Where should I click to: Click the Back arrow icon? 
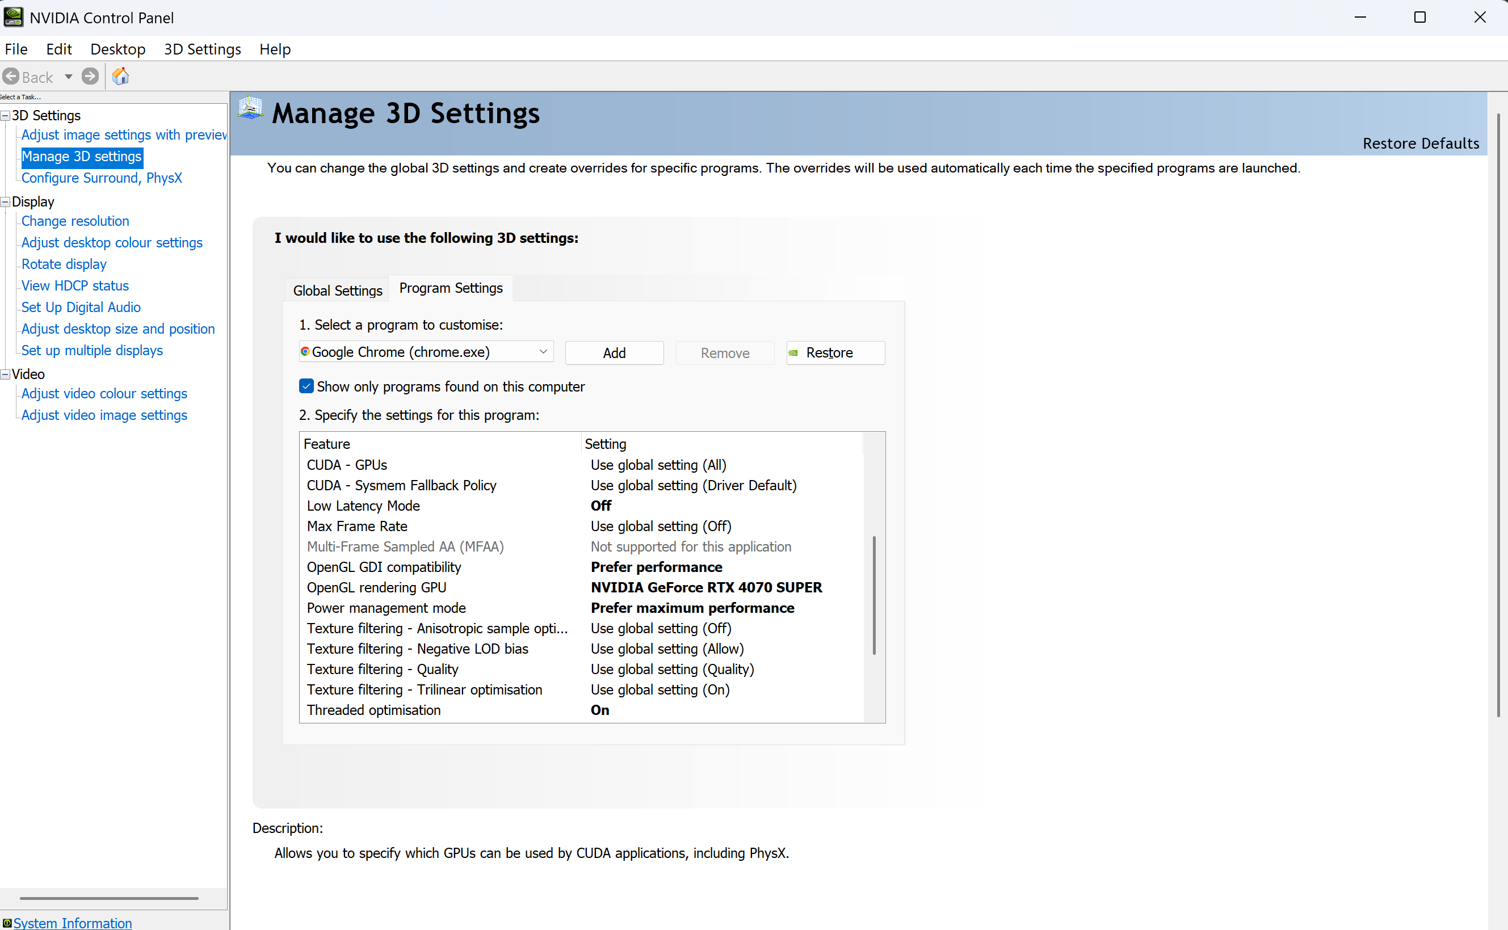11,76
